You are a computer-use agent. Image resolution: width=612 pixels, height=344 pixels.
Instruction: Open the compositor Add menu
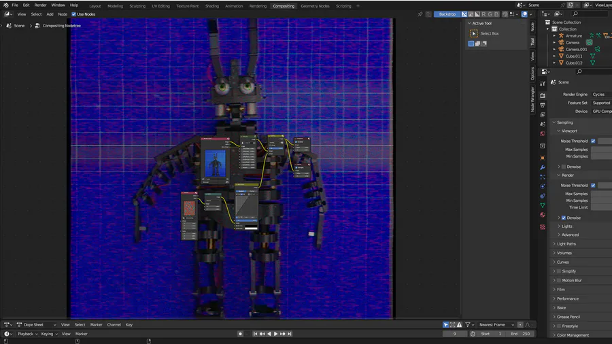click(x=50, y=14)
